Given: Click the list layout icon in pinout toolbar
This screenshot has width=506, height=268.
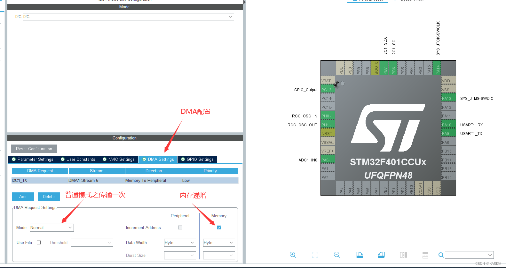Looking at the screenshot, I should tap(425, 255).
